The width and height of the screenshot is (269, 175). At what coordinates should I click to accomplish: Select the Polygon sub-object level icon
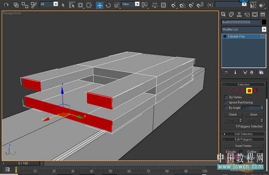click(249, 91)
